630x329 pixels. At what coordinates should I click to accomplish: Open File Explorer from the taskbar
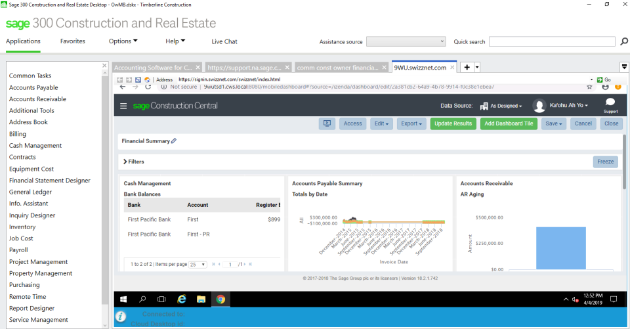click(x=201, y=299)
